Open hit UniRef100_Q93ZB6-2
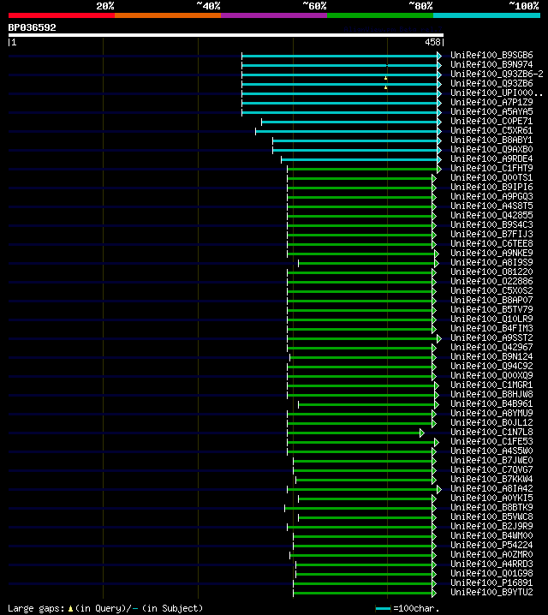 pyautogui.click(x=497, y=74)
